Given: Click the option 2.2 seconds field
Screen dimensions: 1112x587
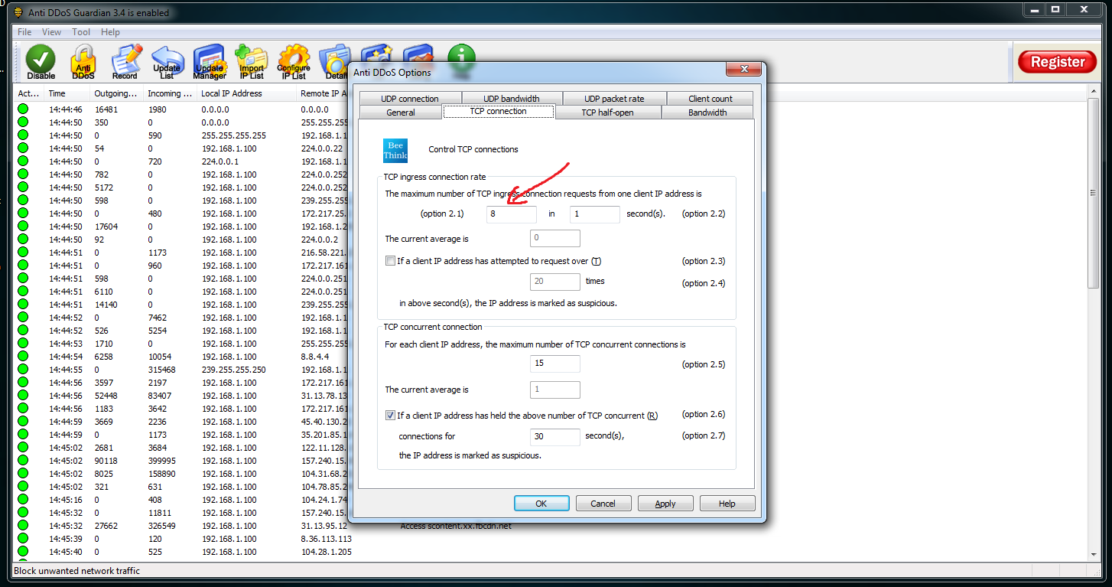Looking at the screenshot, I should (594, 214).
